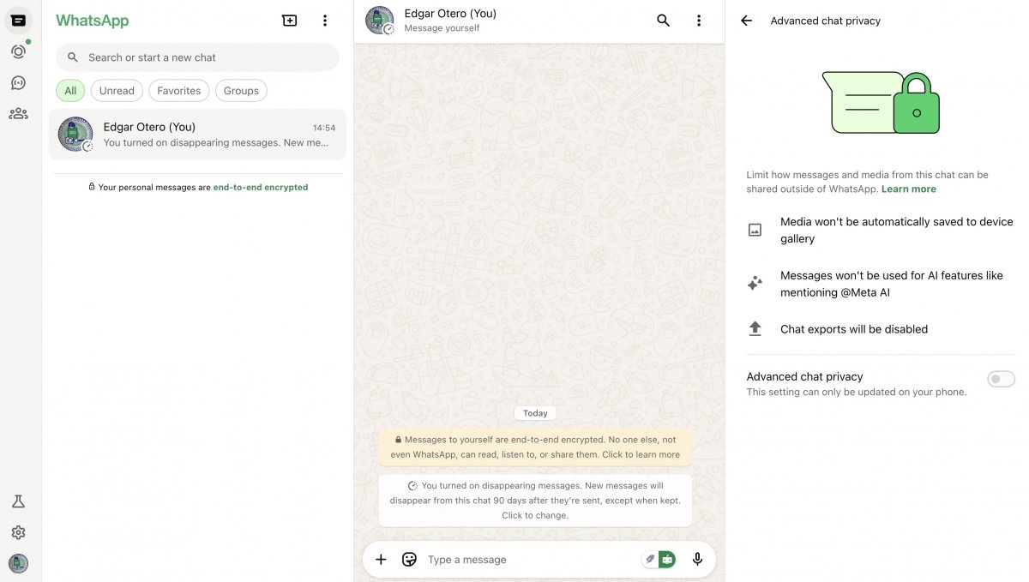The image size is (1029, 582).
Task: Click the Edgar Otero (You) header name
Action: [x=450, y=14]
